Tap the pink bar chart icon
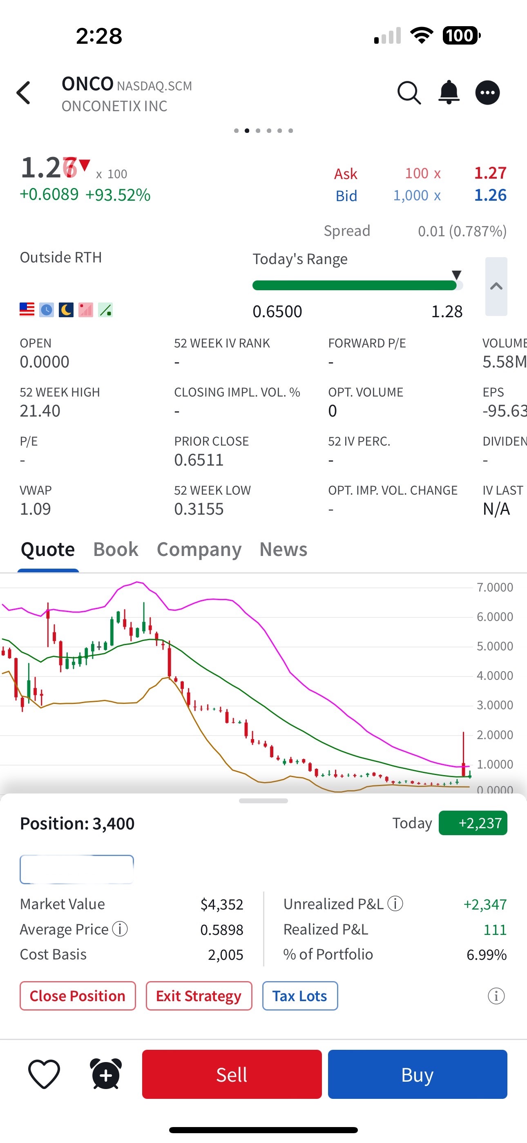The height and width of the screenshot is (1143, 527). (86, 309)
